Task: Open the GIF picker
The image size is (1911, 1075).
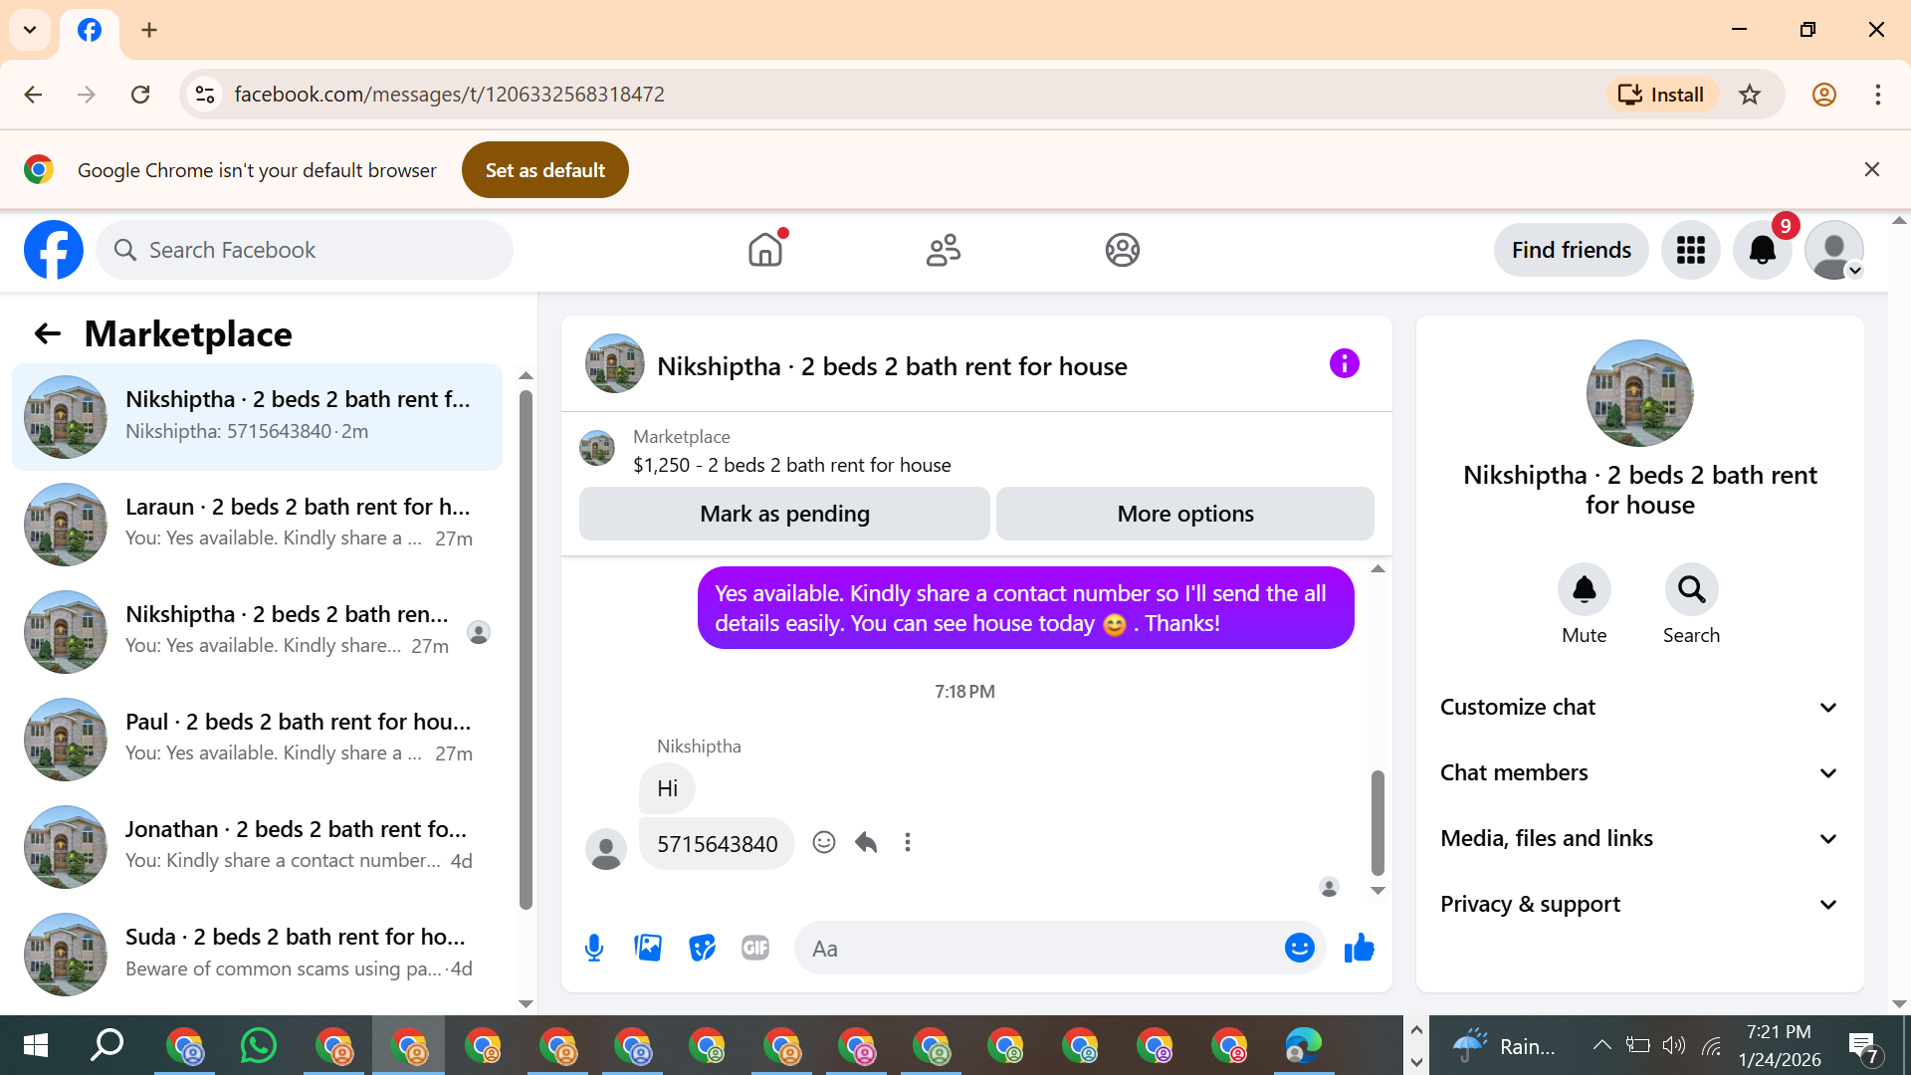Action: 755,948
